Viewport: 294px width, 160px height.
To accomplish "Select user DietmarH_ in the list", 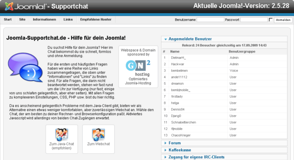I will [x=178, y=58].
